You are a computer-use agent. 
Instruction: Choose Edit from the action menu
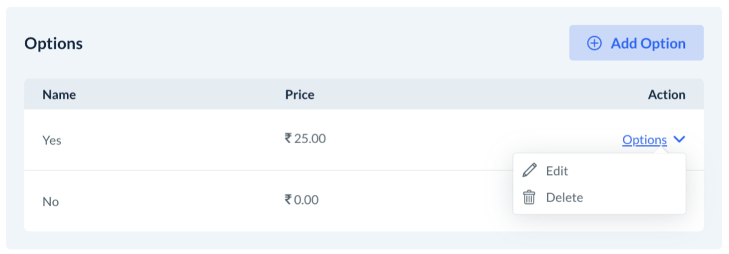tap(556, 171)
